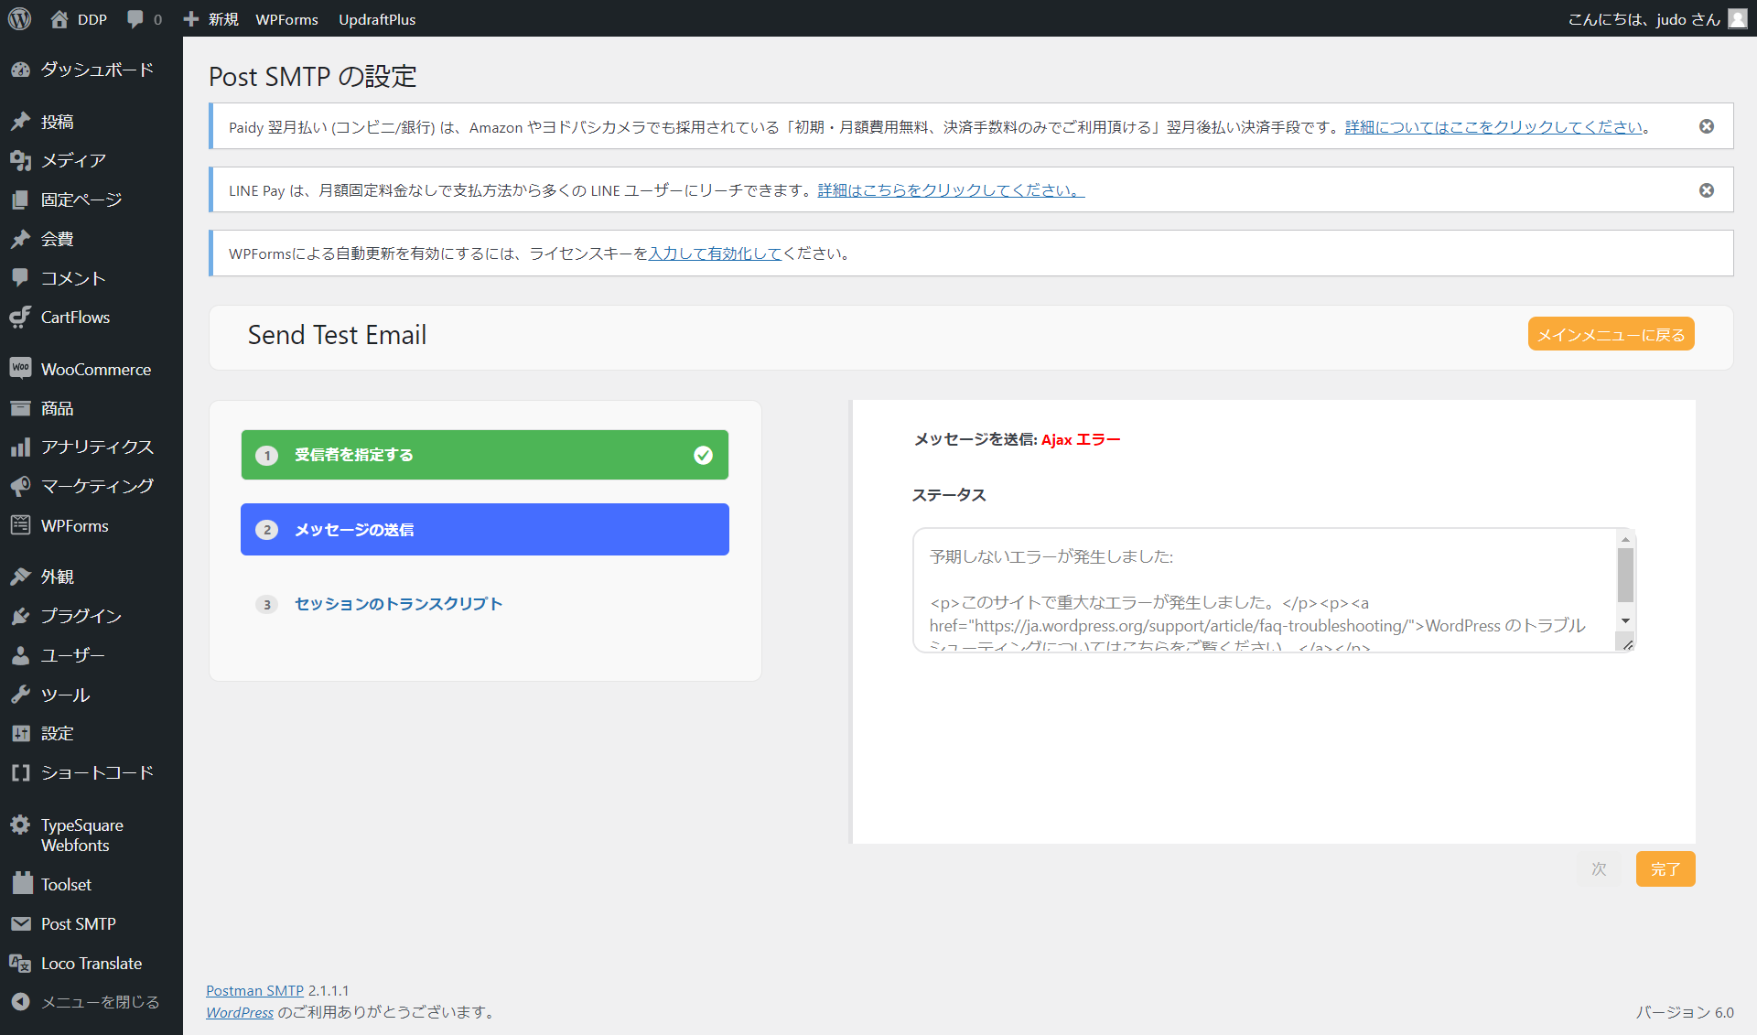Screen dimensions: 1757x1035
Task: Click the status textarea scroll-down arrow
Action: coord(1625,621)
